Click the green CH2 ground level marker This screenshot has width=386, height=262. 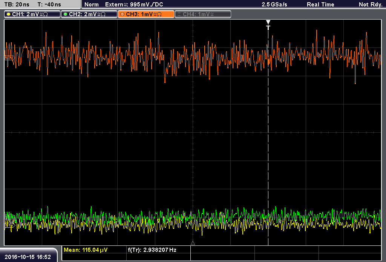[x=9, y=217]
